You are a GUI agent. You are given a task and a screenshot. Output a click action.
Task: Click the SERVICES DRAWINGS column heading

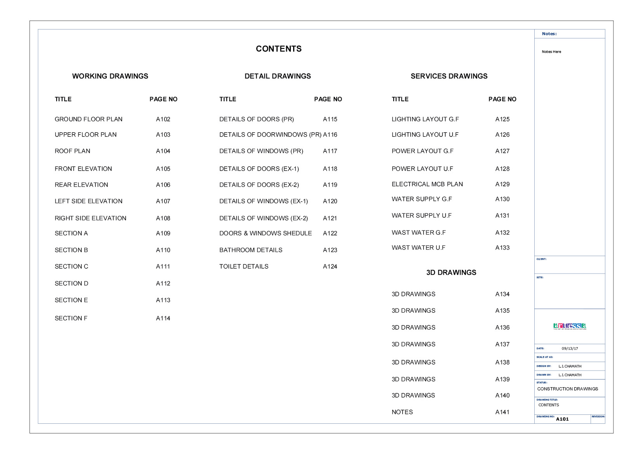pos(449,76)
